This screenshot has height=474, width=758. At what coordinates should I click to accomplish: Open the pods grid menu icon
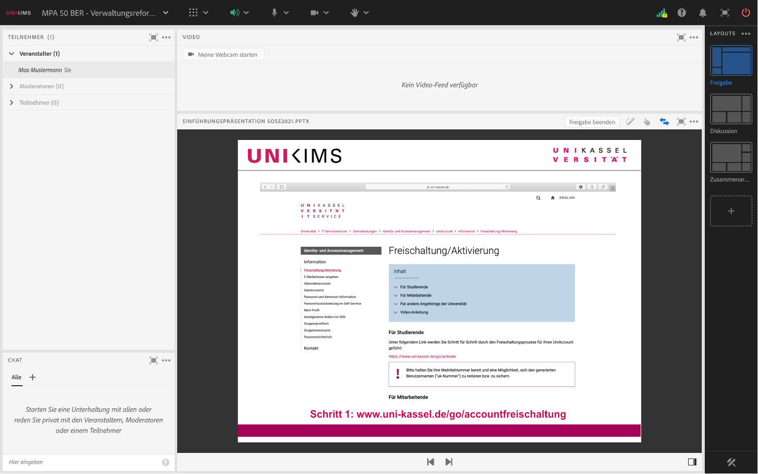(x=193, y=13)
